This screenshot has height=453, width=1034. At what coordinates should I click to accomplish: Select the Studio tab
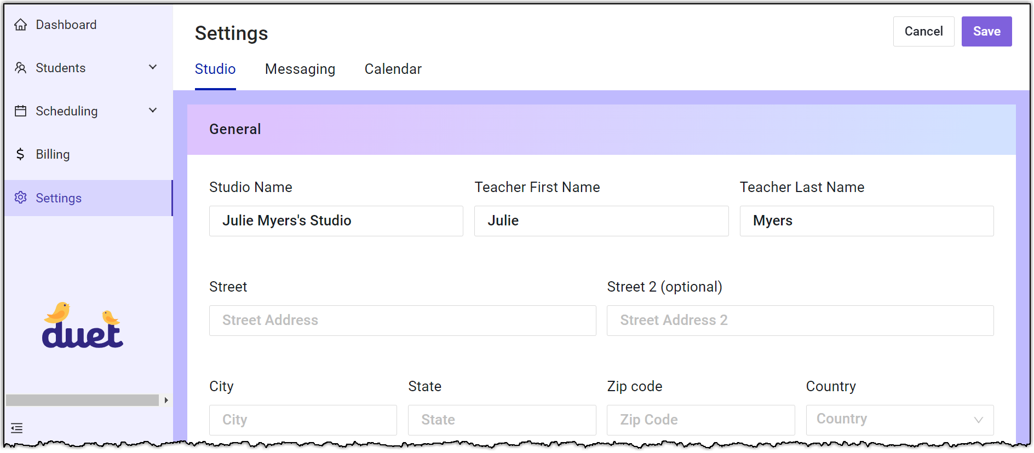pyautogui.click(x=215, y=69)
